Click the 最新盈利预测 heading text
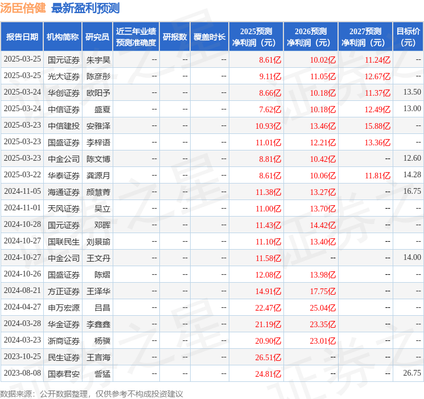Screen dimensions: 424x399 pos(85,8)
